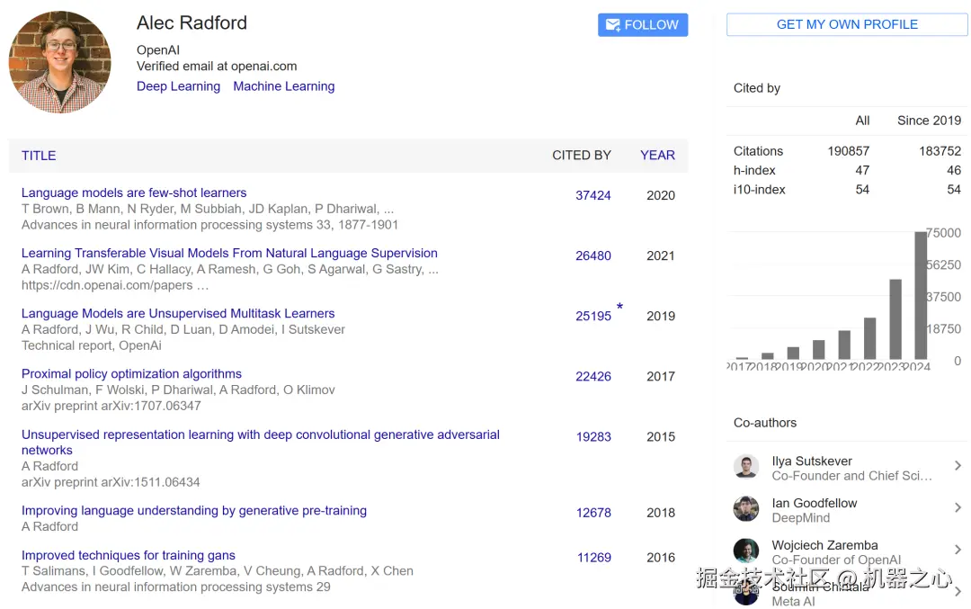This screenshot has height=609, width=971.
Task: Click asterisk next to 25195 citations
Action: [619, 309]
